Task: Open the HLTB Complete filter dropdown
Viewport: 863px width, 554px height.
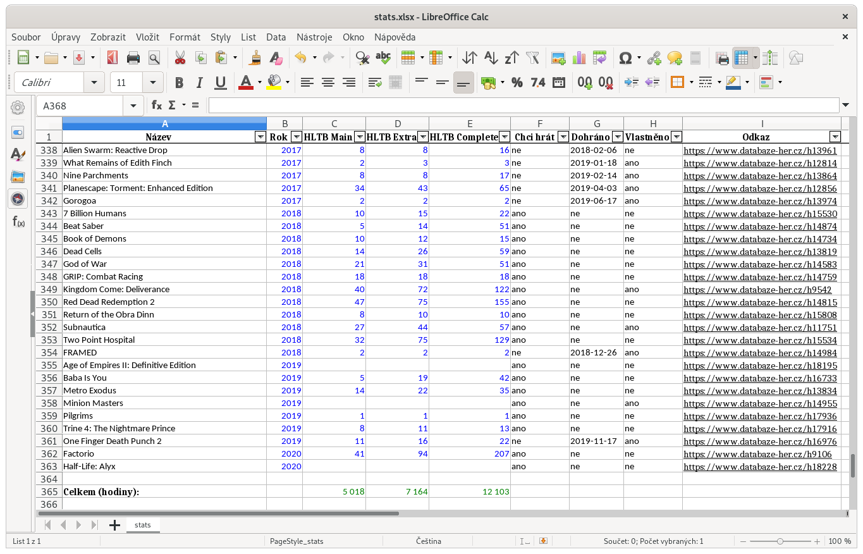Action: 504,137
